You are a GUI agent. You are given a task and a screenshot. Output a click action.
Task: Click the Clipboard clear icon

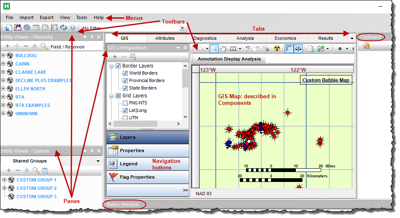point(366,46)
